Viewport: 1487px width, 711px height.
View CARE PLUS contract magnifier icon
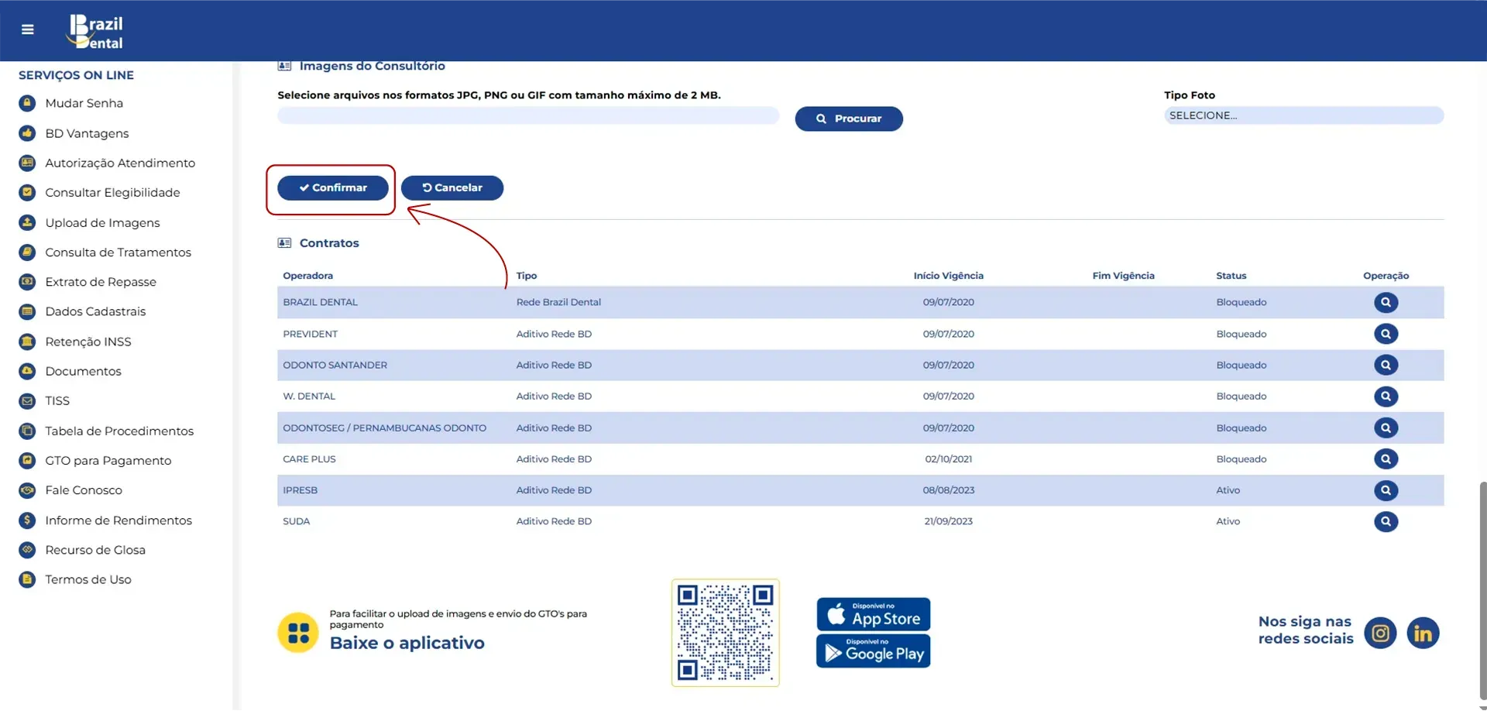point(1386,459)
